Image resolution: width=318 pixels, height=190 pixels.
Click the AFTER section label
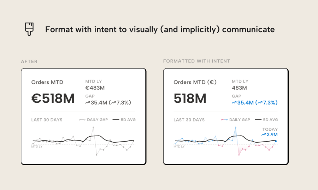click(x=29, y=61)
